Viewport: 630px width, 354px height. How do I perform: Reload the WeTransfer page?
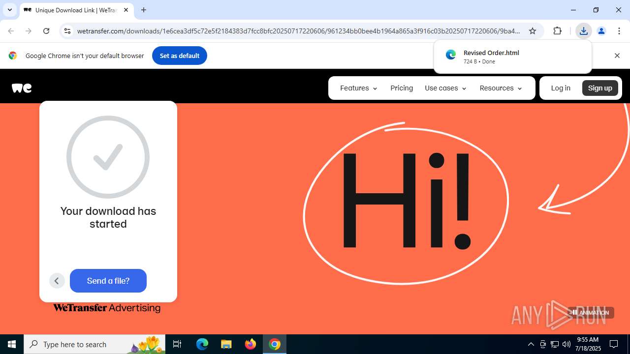tap(46, 31)
